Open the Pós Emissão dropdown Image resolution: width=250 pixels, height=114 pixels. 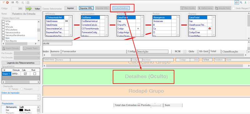27,58
